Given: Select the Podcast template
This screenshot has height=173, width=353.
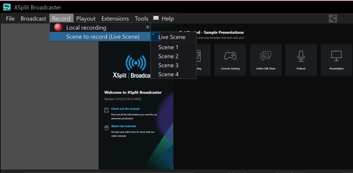Looking at the screenshot, I should pos(301,60).
